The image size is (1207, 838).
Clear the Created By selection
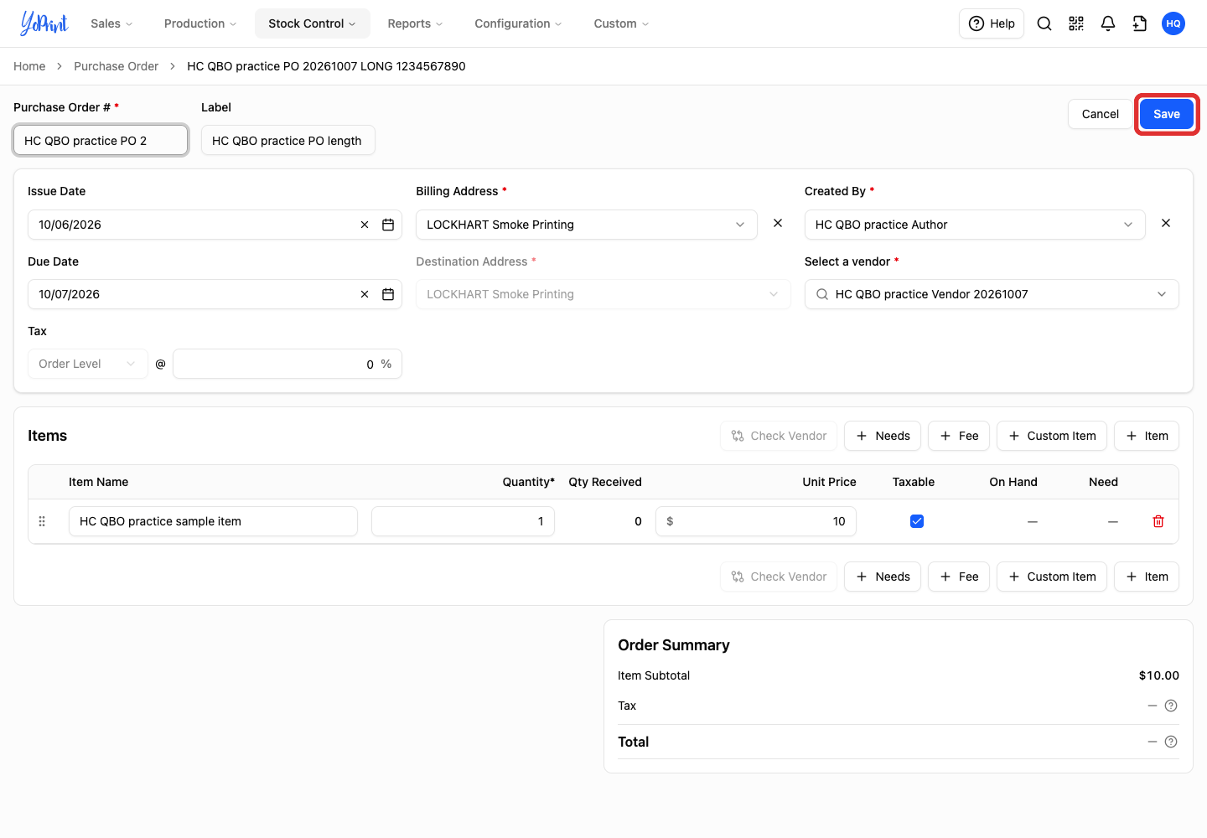coord(1166,223)
